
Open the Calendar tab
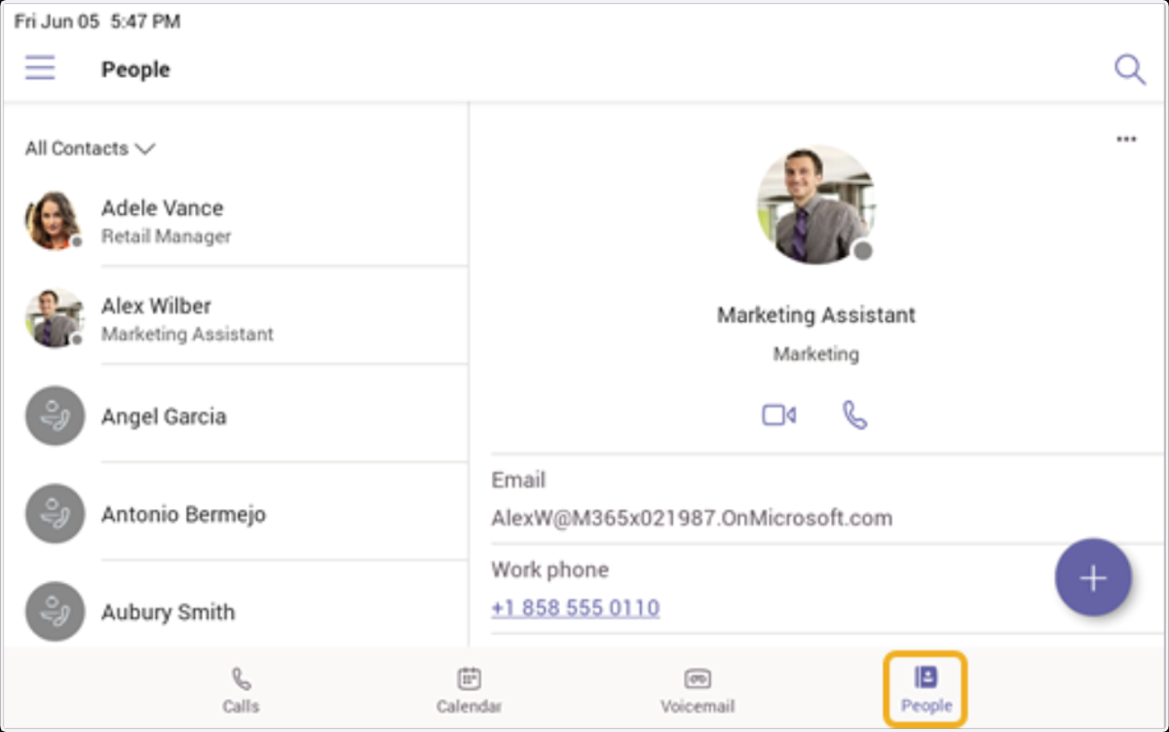[x=469, y=690]
